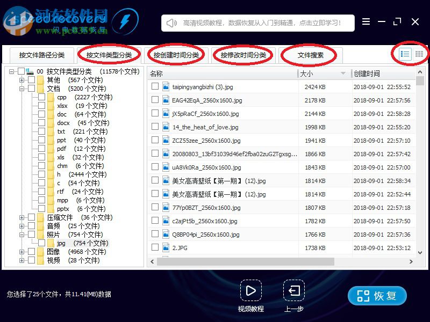Expand the 视频 folder
Screen dimensions: 430x322
[x=21, y=260]
